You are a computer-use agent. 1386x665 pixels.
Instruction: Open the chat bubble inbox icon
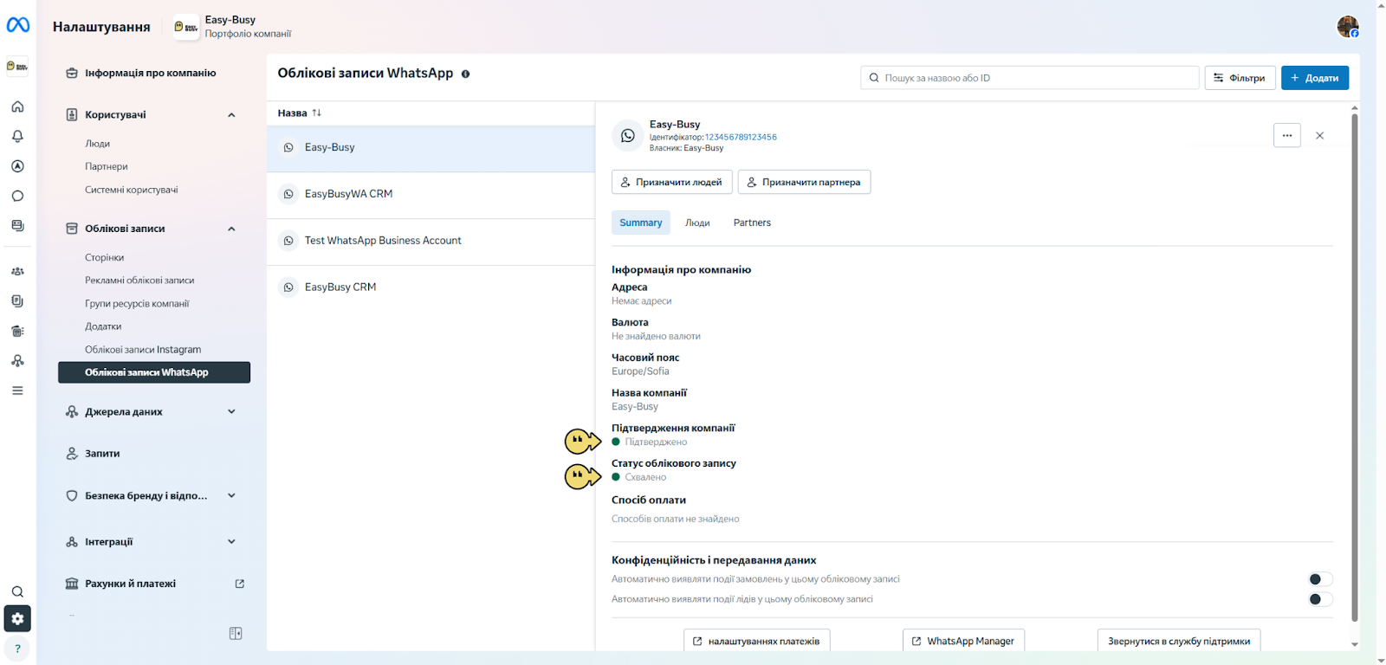[17, 196]
